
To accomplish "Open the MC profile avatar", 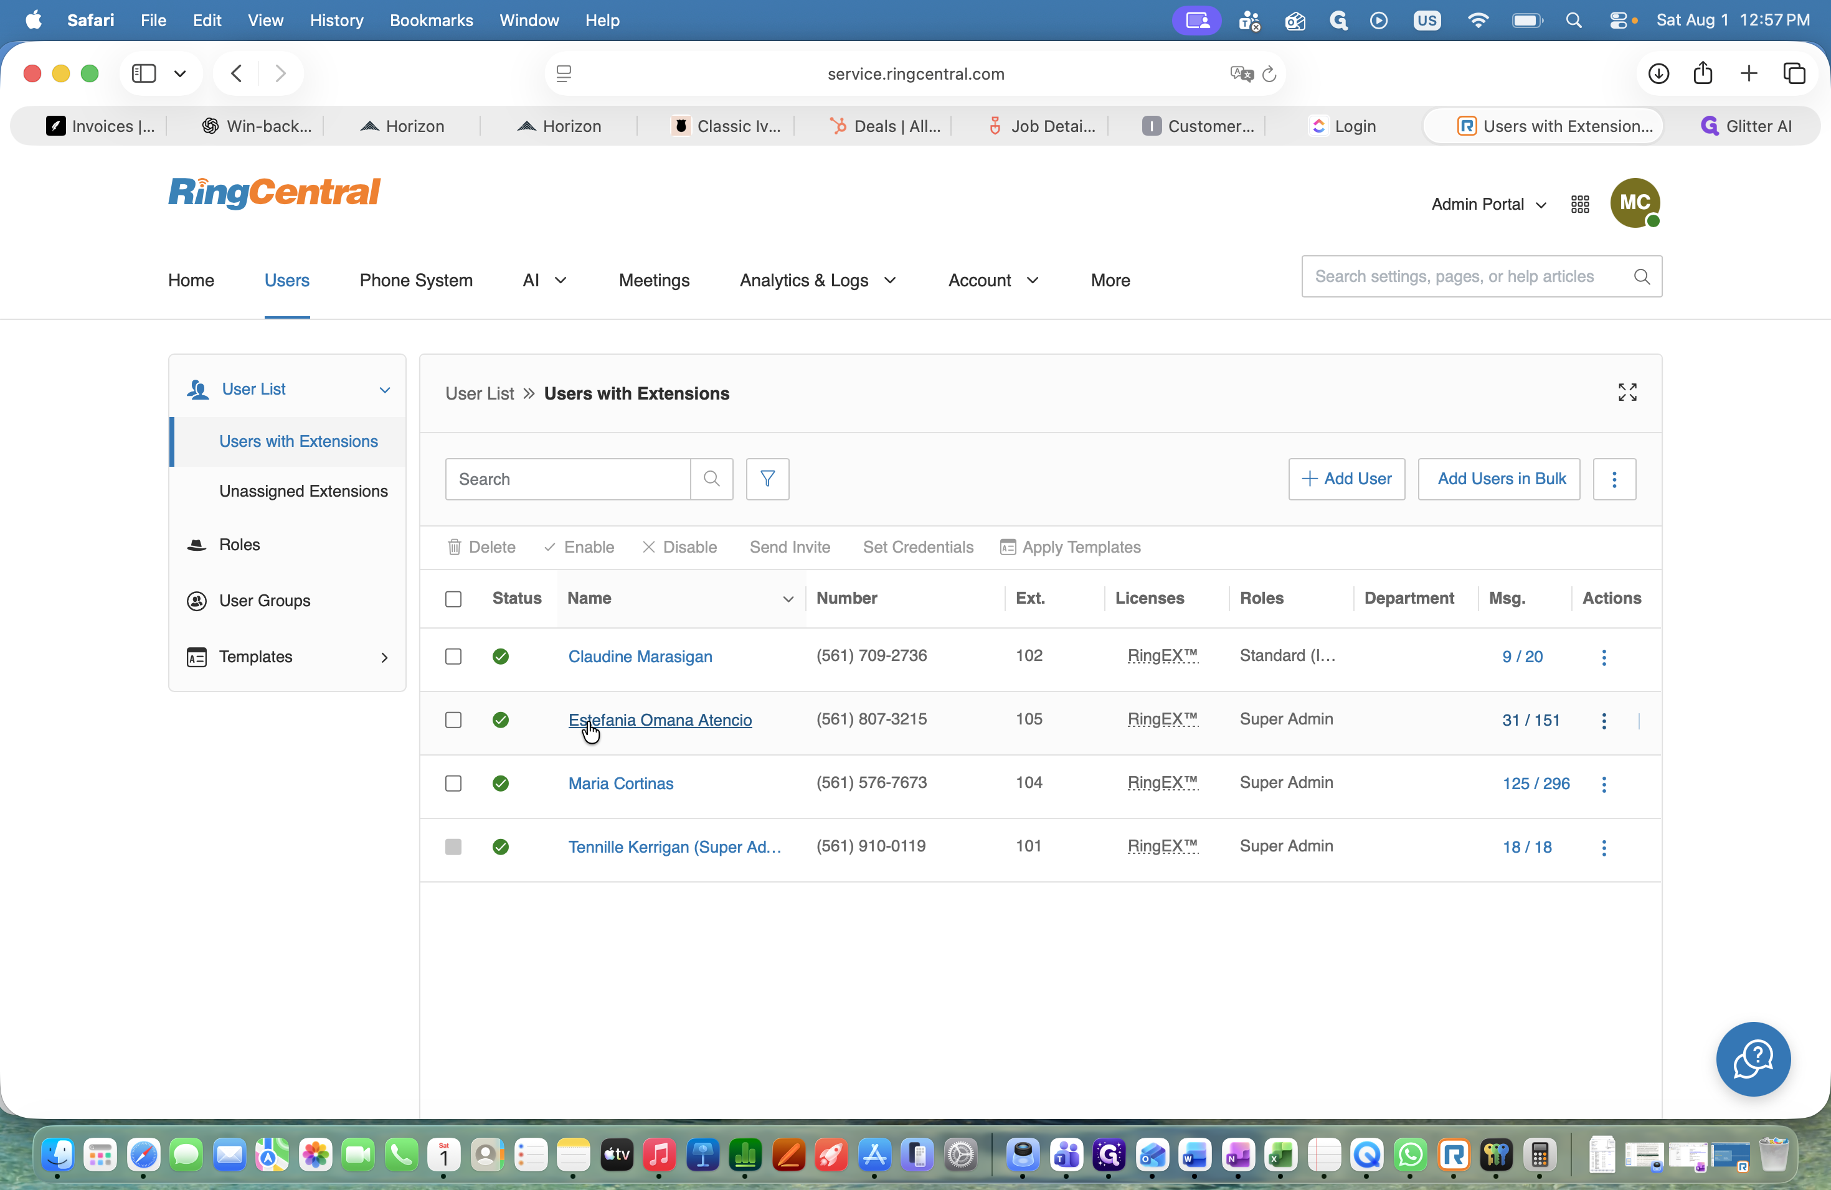I will (x=1635, y=203).
